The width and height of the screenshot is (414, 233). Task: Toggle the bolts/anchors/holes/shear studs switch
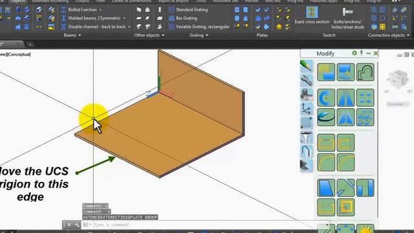pos(348,17)
